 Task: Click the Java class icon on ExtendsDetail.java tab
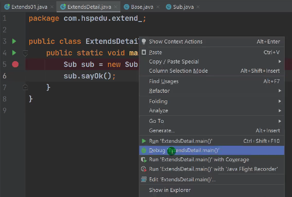click(63, 7)
